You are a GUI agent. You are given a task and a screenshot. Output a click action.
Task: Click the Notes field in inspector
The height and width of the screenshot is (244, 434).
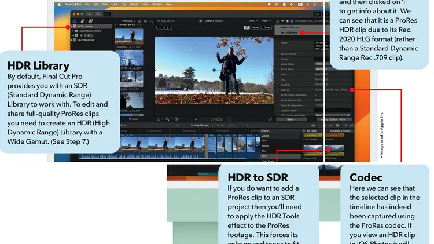(321, 59)
